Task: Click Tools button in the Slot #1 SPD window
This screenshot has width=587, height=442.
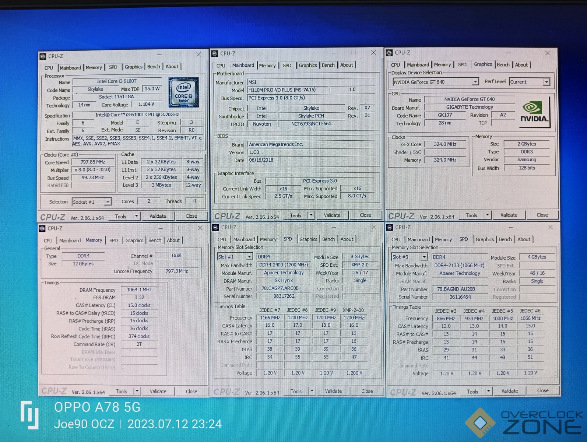Action: tap(296, 391)
